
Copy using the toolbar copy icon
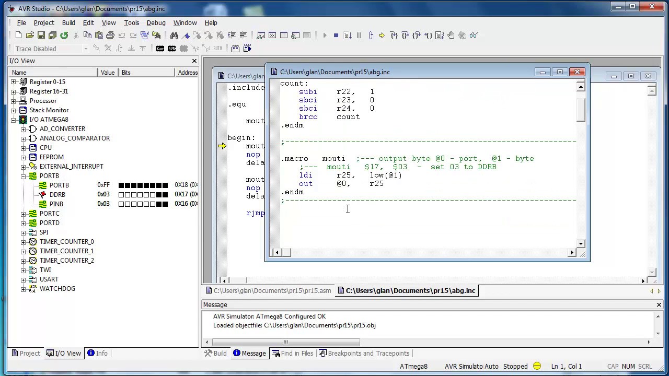[87, 35]
